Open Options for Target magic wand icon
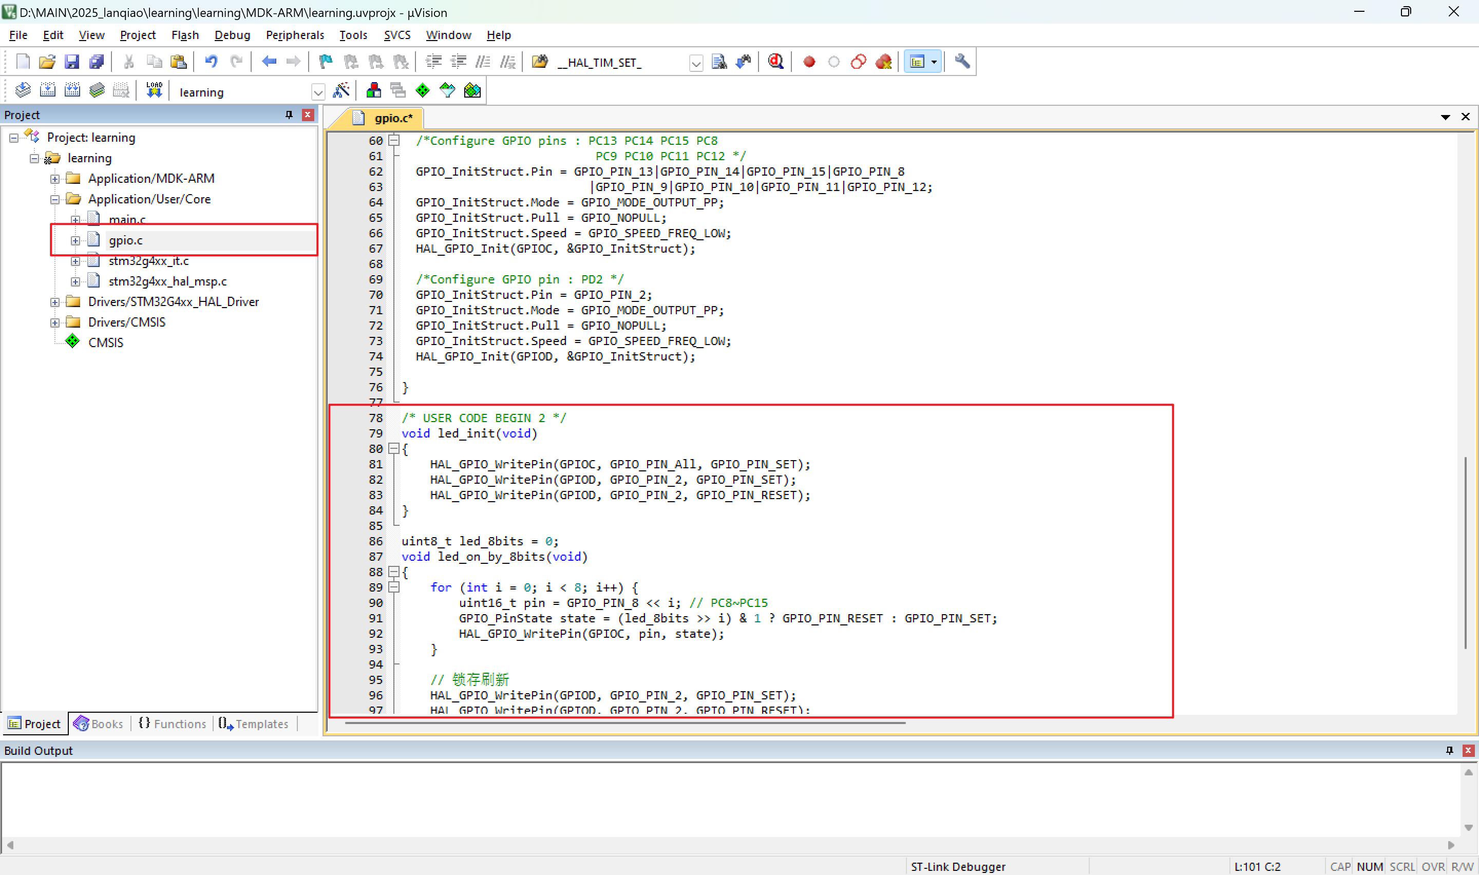This screenshot has width=1479, height=875. (342, 91)
